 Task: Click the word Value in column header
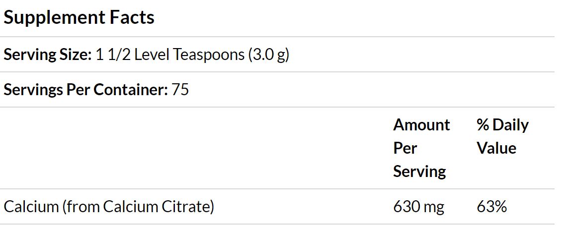click(496, 148)
